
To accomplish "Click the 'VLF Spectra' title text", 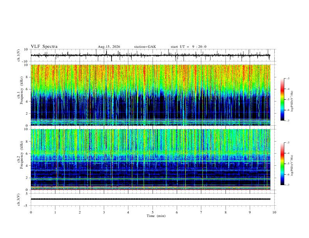I will pos(44,47).
